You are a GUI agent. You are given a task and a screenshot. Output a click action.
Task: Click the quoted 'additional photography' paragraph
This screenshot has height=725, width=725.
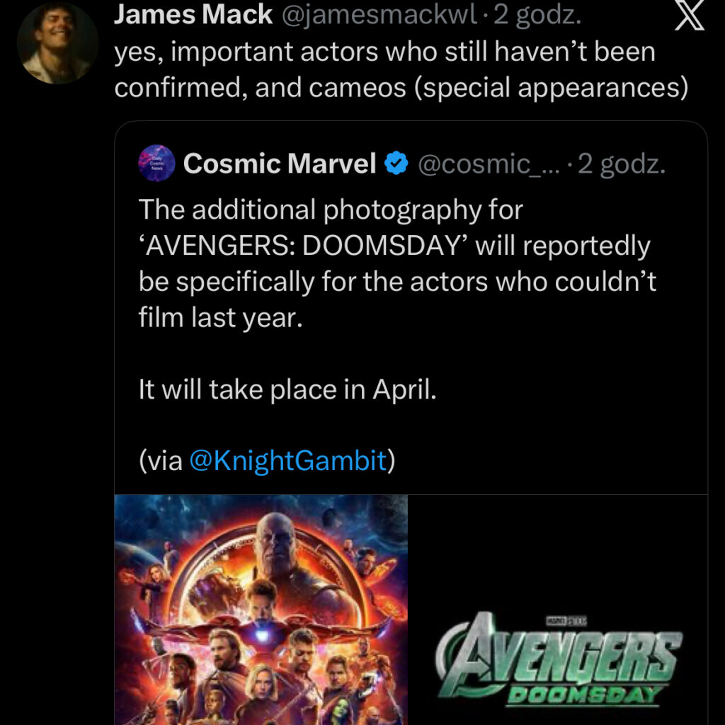(396, 263)
